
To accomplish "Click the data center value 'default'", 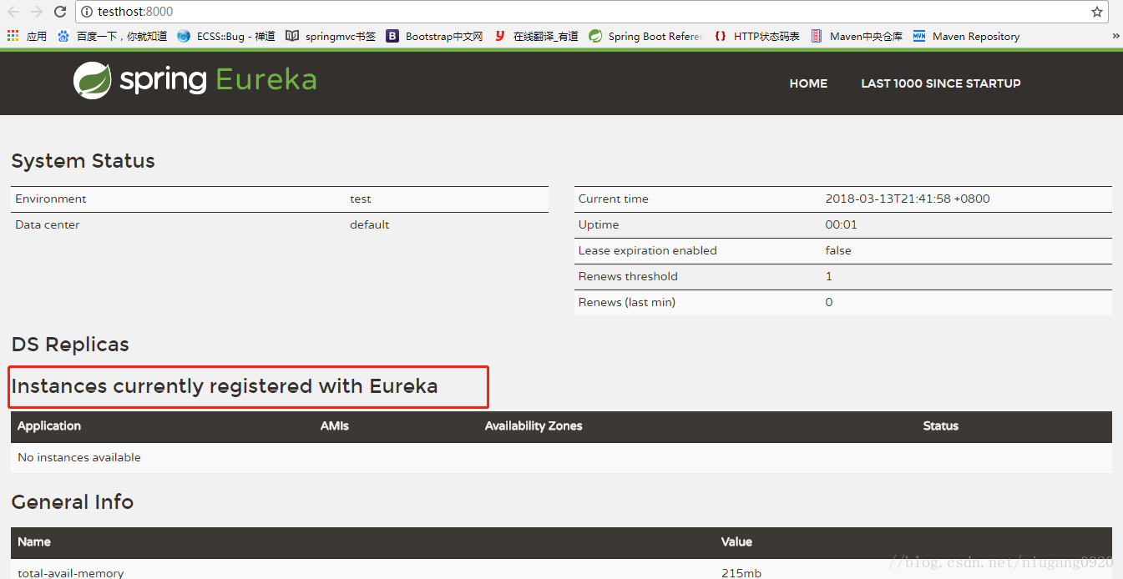I will tap(369, 224).
